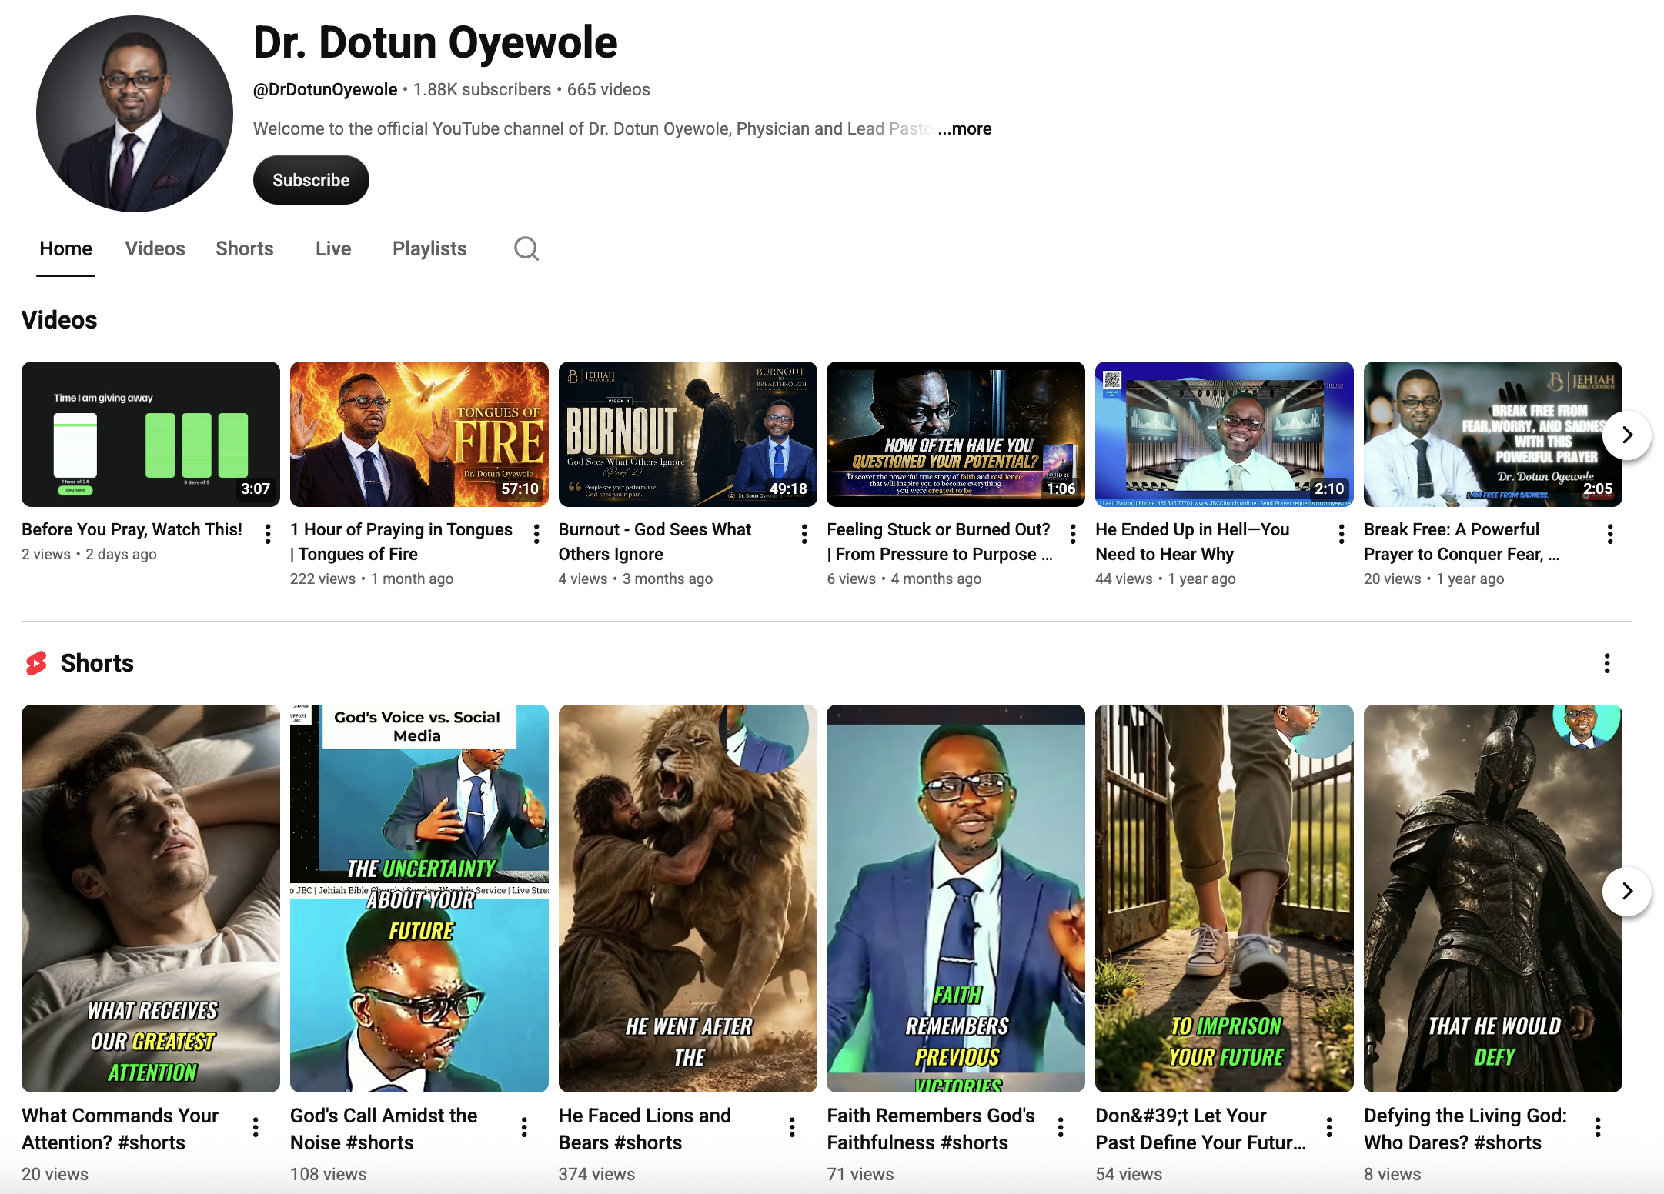Select the Home tab

(x=65, y=248)
